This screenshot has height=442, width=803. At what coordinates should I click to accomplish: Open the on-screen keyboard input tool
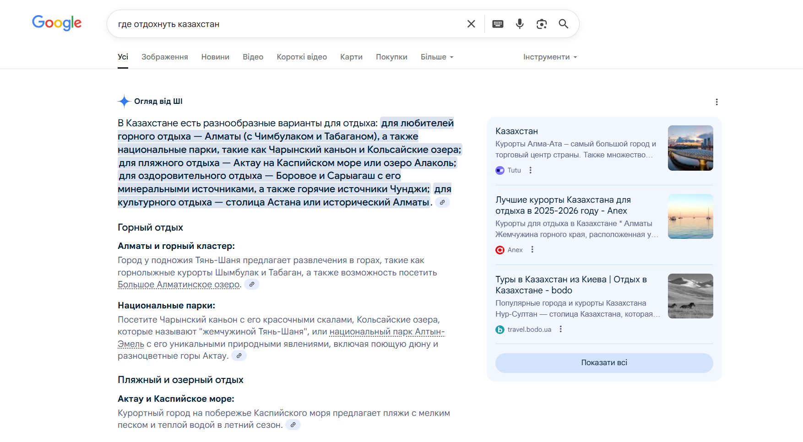click(x=498, y=24)
